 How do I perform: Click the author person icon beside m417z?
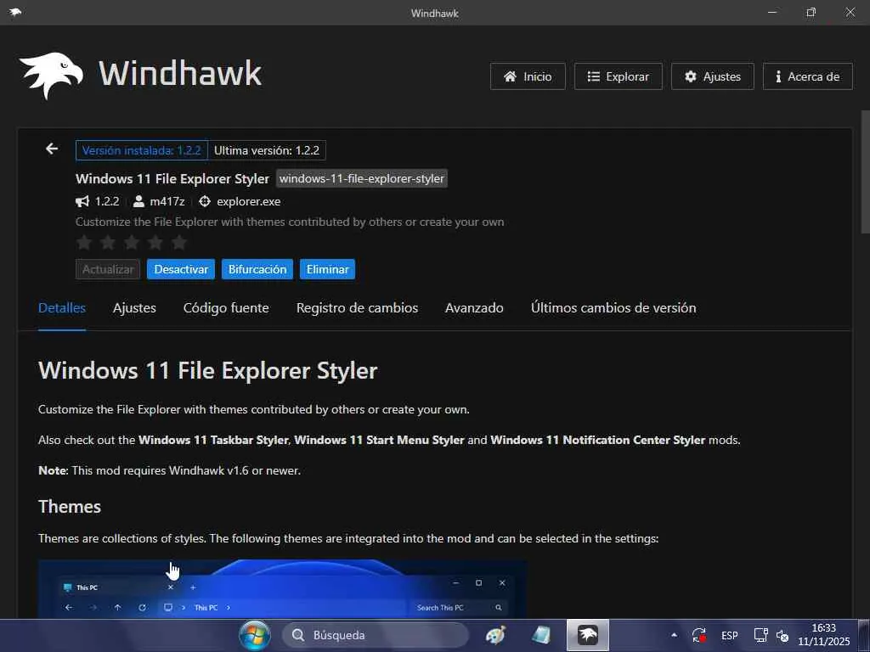(x=138, y=201)
